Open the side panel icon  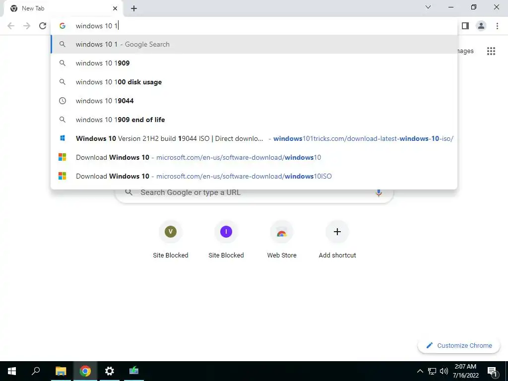click(x=465, y=26)
